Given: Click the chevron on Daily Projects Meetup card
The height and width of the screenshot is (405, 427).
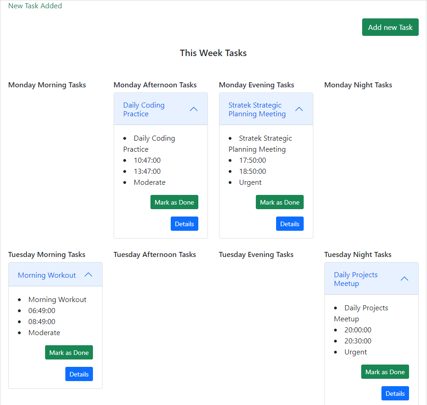Looking at the screenshot, I should pyautogui.click(x=404, y=279).
